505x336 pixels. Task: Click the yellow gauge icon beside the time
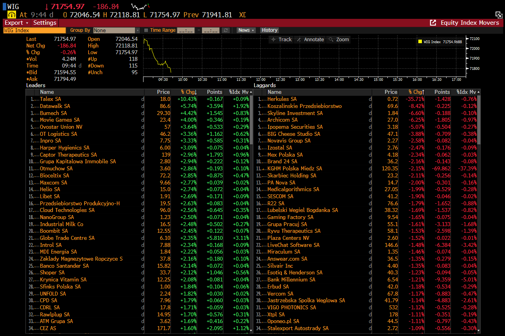click(x=11, y=15)
